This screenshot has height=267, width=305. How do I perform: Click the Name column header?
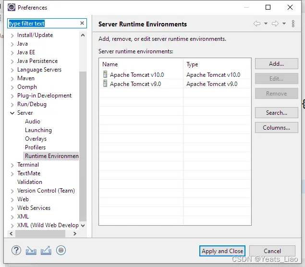point(141,64)
